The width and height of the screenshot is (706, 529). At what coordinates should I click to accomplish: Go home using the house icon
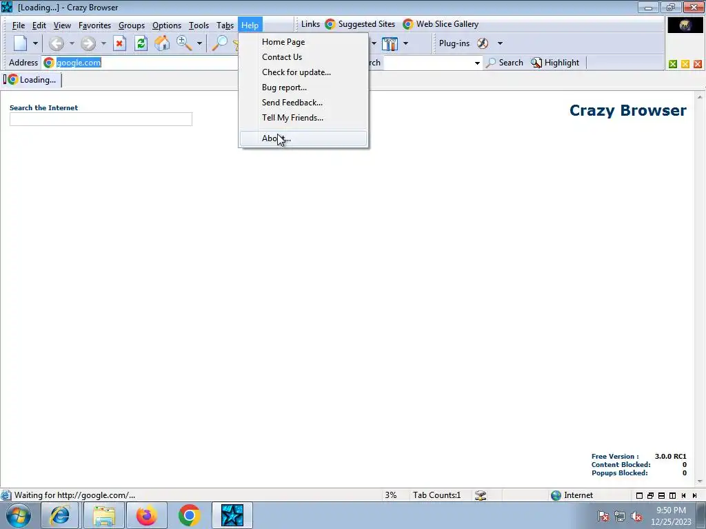pyautogui.click(x=162, y=43)
